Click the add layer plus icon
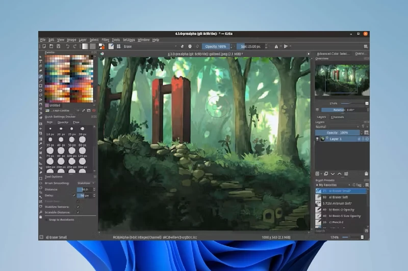Image resolution: width=408 pixels, height=271 pixels. pos(317,173)
